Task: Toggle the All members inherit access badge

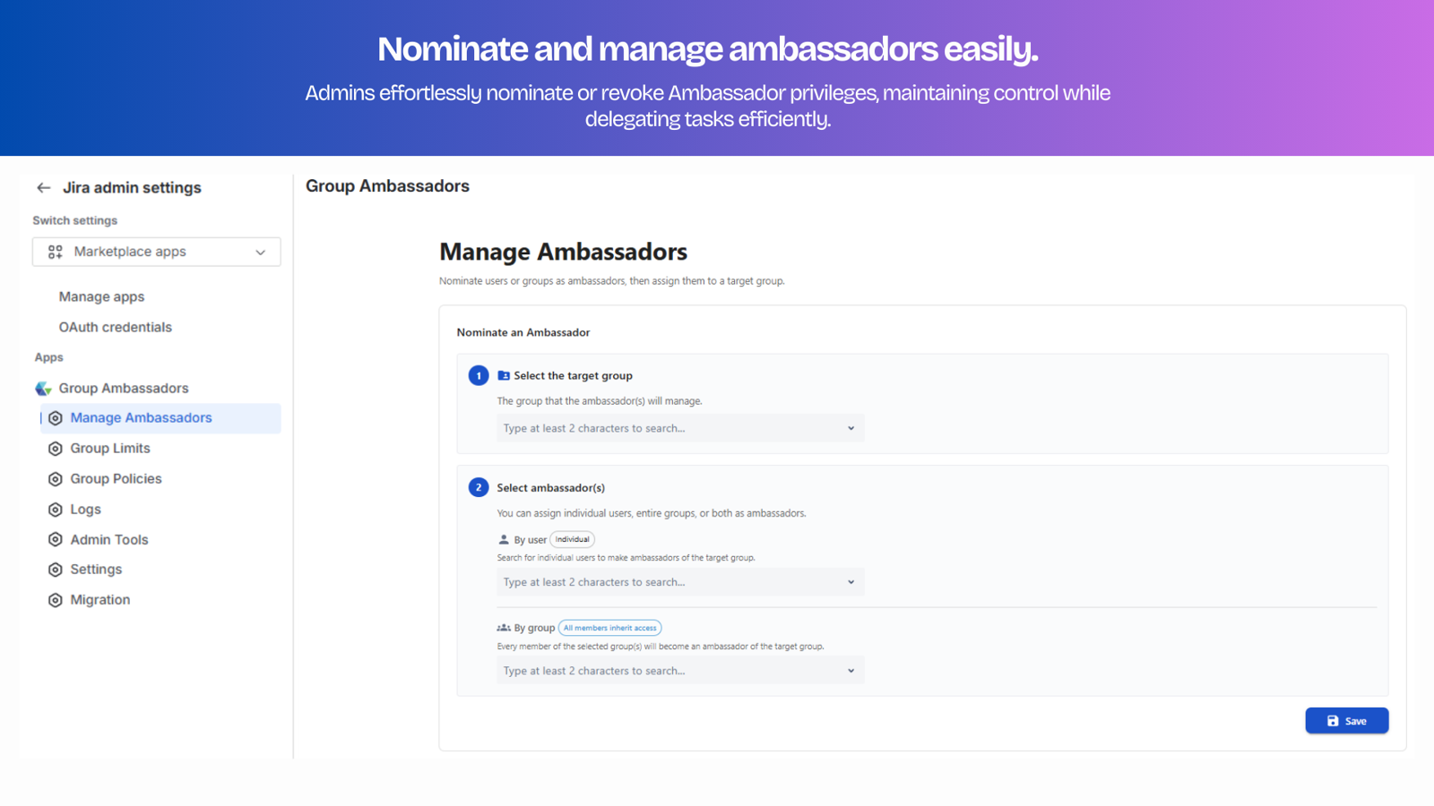Action: (610, 628)
